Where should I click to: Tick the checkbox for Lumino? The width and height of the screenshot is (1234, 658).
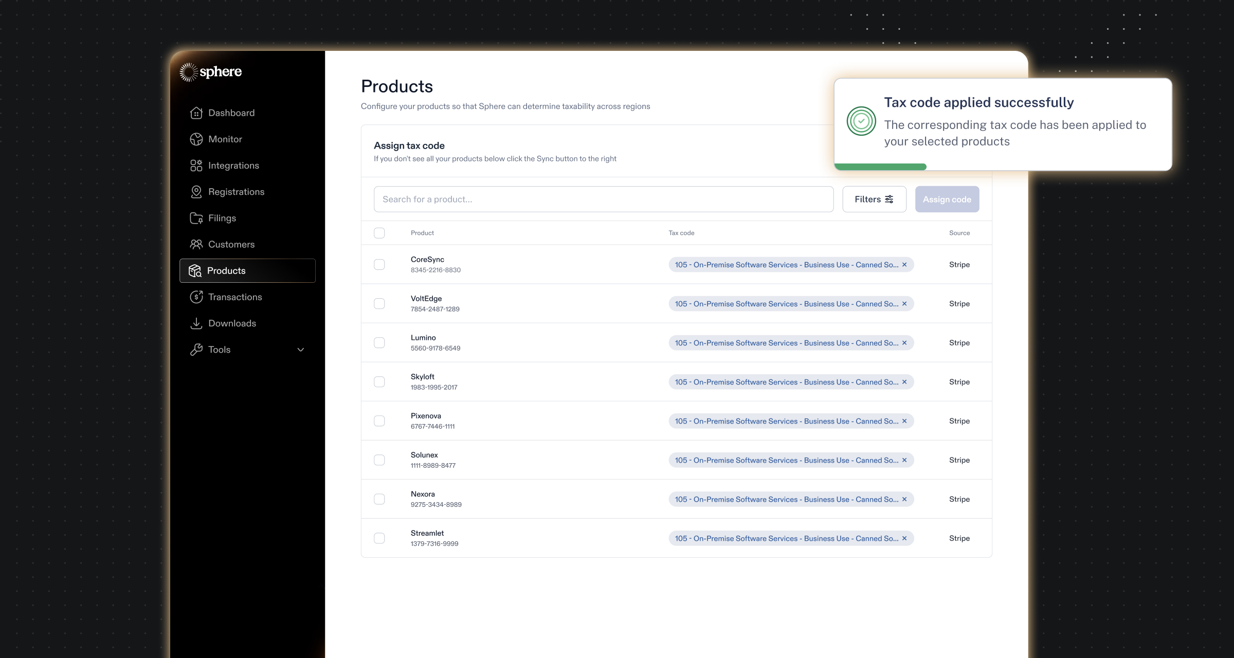pyautogui.click(x=379, y=343)
